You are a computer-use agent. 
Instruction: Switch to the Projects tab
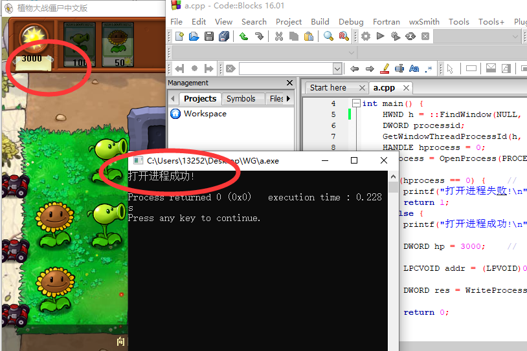pyautogui.click(x=200, y=99)
